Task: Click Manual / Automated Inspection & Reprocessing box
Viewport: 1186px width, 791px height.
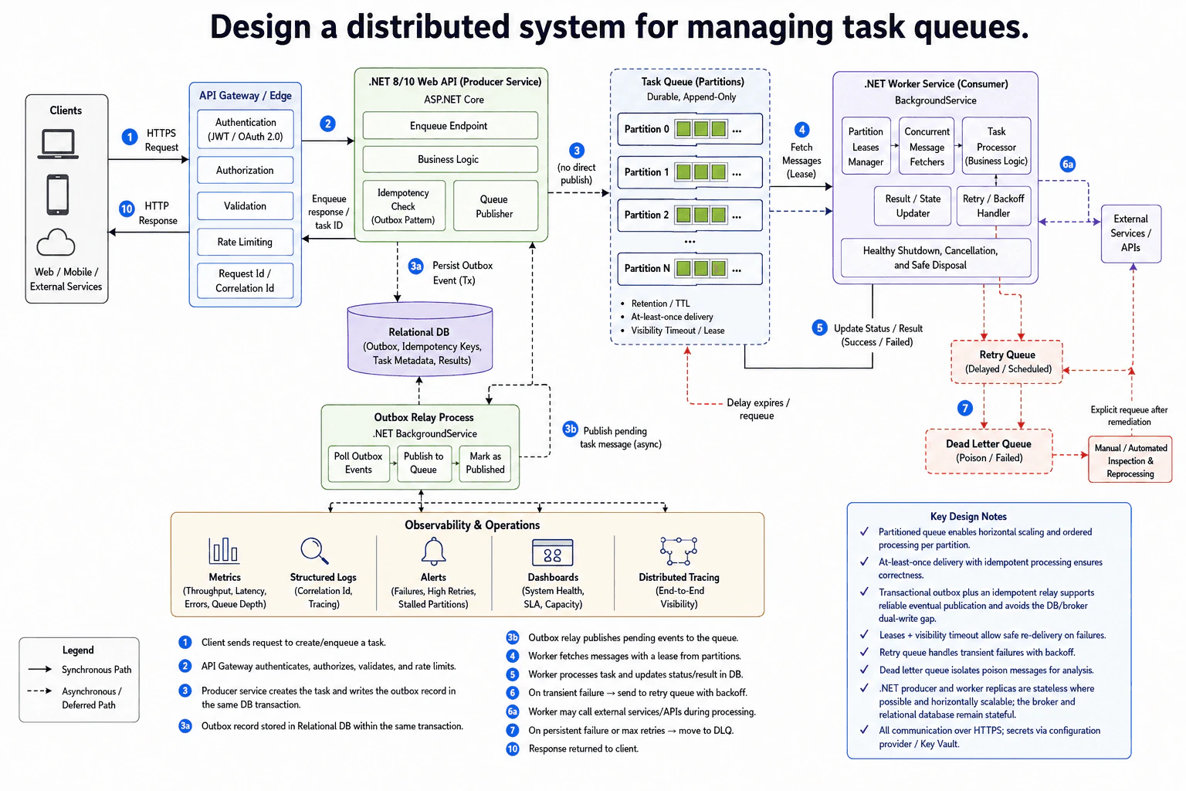Action: pos(1130,460)
